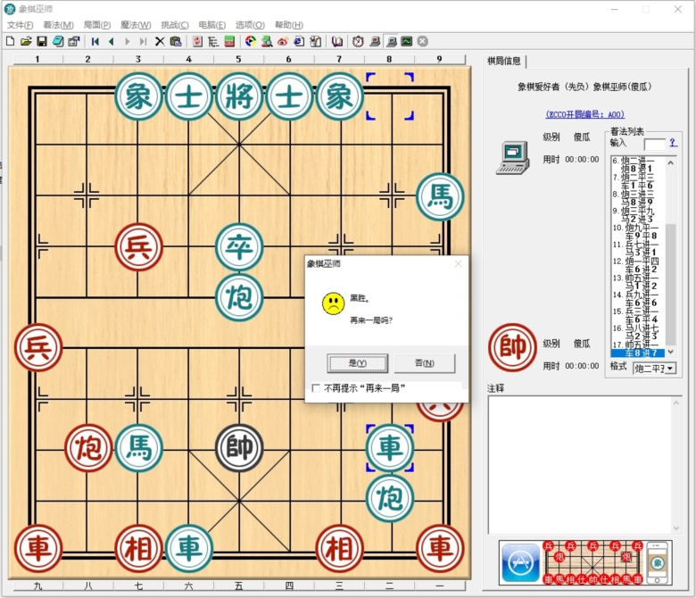Click the Internet Explorer document icon

point(299,41)
